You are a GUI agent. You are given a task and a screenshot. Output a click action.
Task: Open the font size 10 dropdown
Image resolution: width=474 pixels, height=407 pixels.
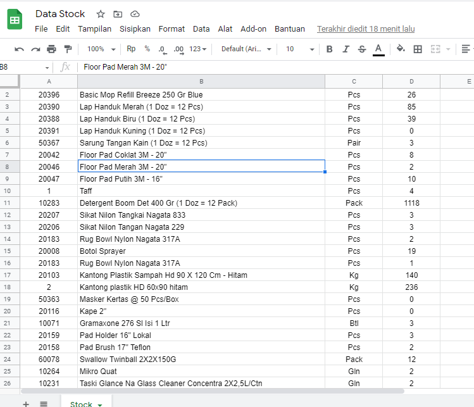tap(300, 49)
